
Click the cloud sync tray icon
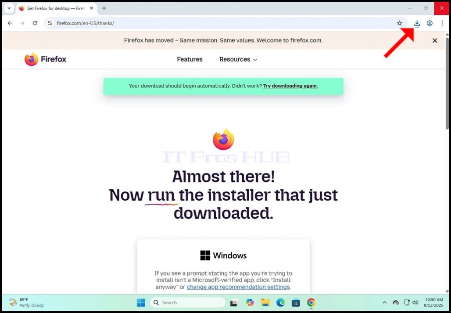pyautogui.click(x=396, y=302)
